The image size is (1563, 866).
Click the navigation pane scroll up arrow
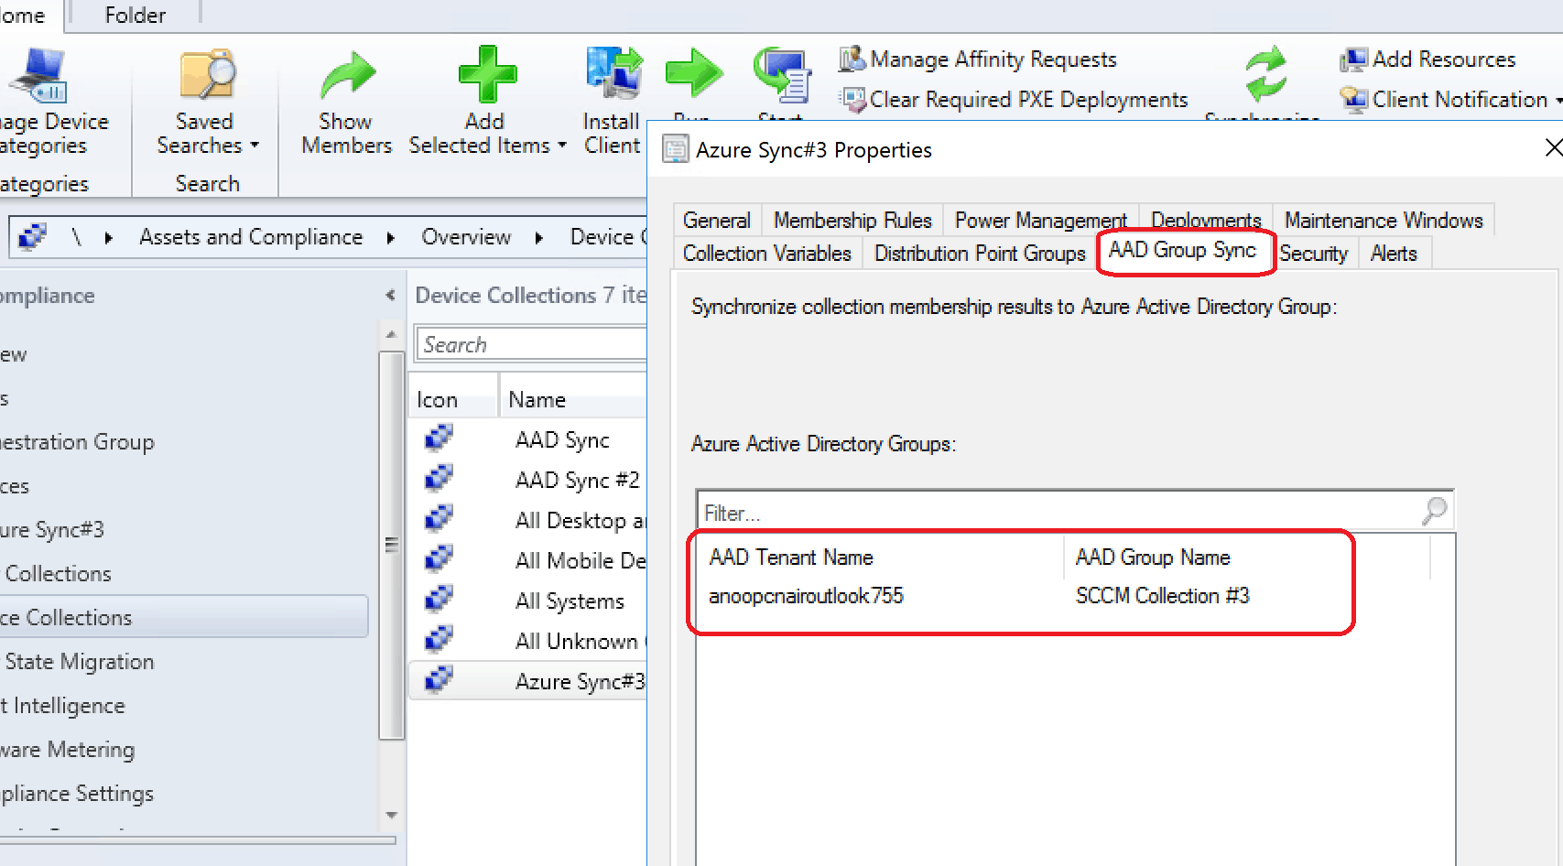(392, 334)
